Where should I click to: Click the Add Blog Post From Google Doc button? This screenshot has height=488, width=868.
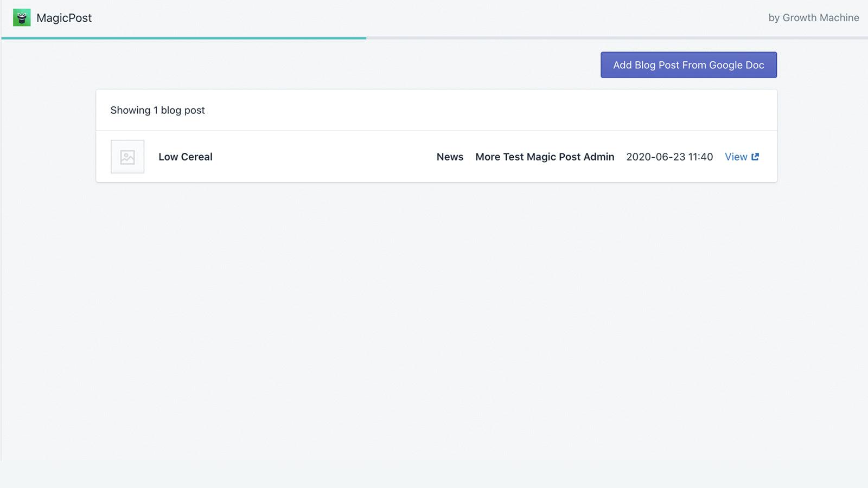688,65
